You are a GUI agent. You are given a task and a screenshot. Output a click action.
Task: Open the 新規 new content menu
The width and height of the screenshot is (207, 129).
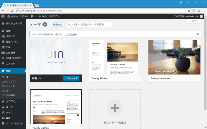(42, 16)
